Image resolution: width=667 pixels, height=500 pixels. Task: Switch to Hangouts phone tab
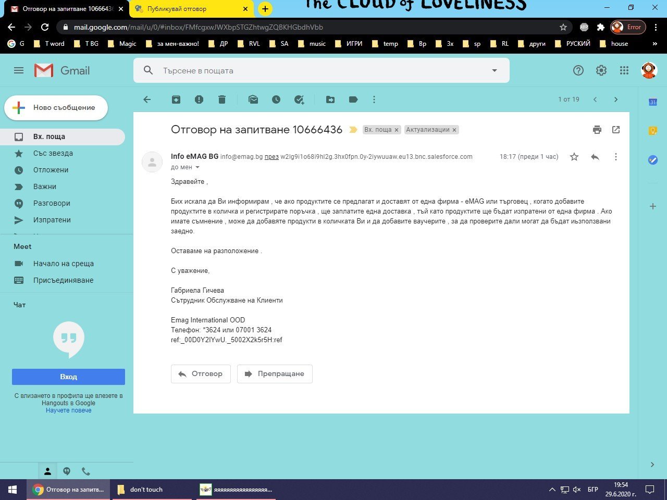click(86, 471)
